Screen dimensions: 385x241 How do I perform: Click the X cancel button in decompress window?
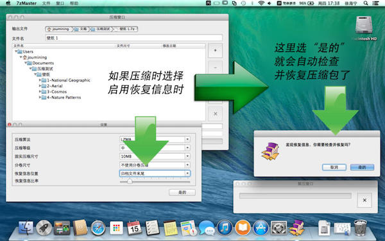(364, 200)
